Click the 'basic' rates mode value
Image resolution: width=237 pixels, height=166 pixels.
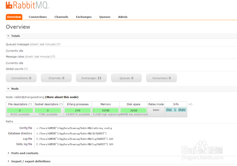(156, 110)
